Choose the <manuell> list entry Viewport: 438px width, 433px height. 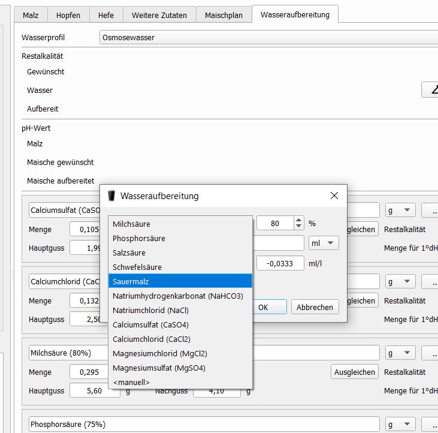pos(180,382)
